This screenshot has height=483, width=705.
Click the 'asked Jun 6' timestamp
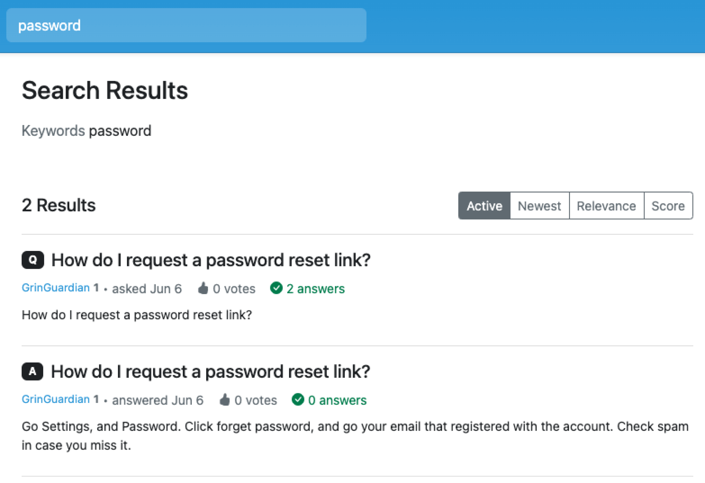pos(147,288)
